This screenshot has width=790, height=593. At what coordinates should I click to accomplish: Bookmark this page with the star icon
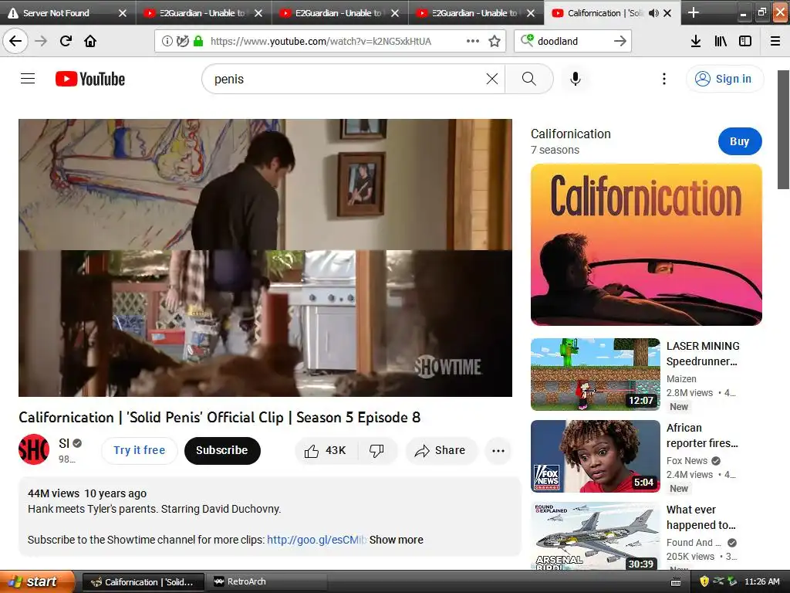[495, 42]
